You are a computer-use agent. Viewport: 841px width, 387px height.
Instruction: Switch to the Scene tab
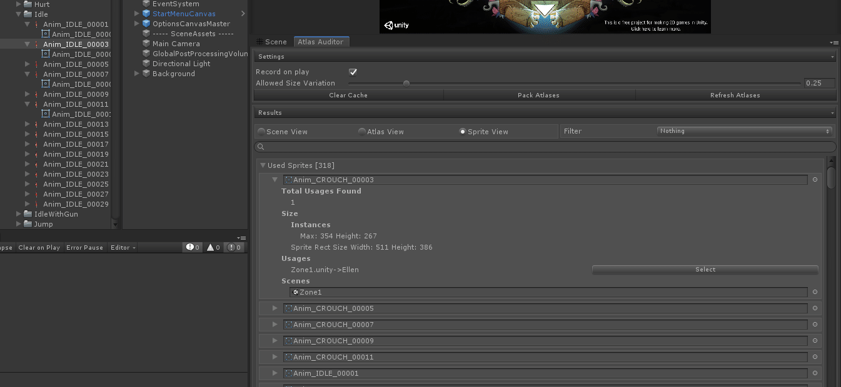272,42
